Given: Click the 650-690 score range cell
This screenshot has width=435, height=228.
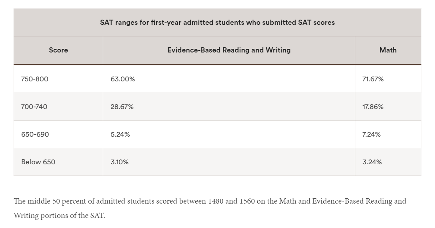Looking at the screenshot, I should click(x=35, y=135).
